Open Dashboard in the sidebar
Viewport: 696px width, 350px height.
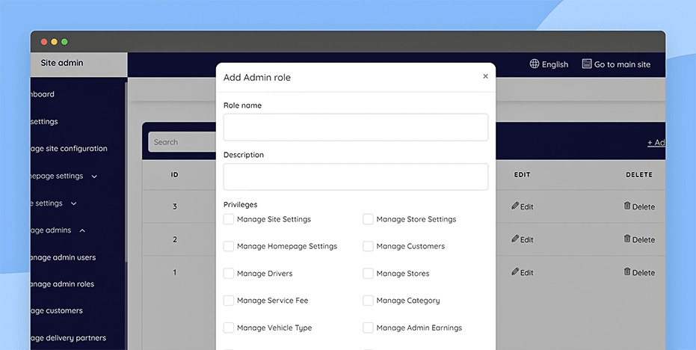(42, 94)
